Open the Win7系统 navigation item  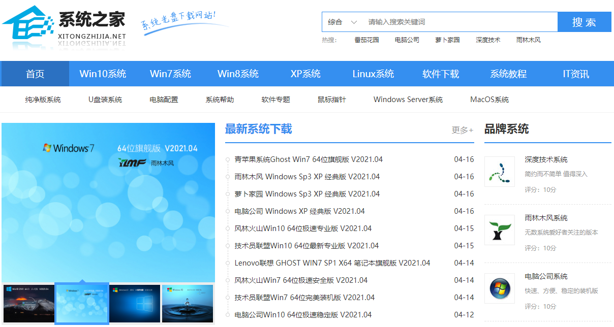click(x=170, y=74)
